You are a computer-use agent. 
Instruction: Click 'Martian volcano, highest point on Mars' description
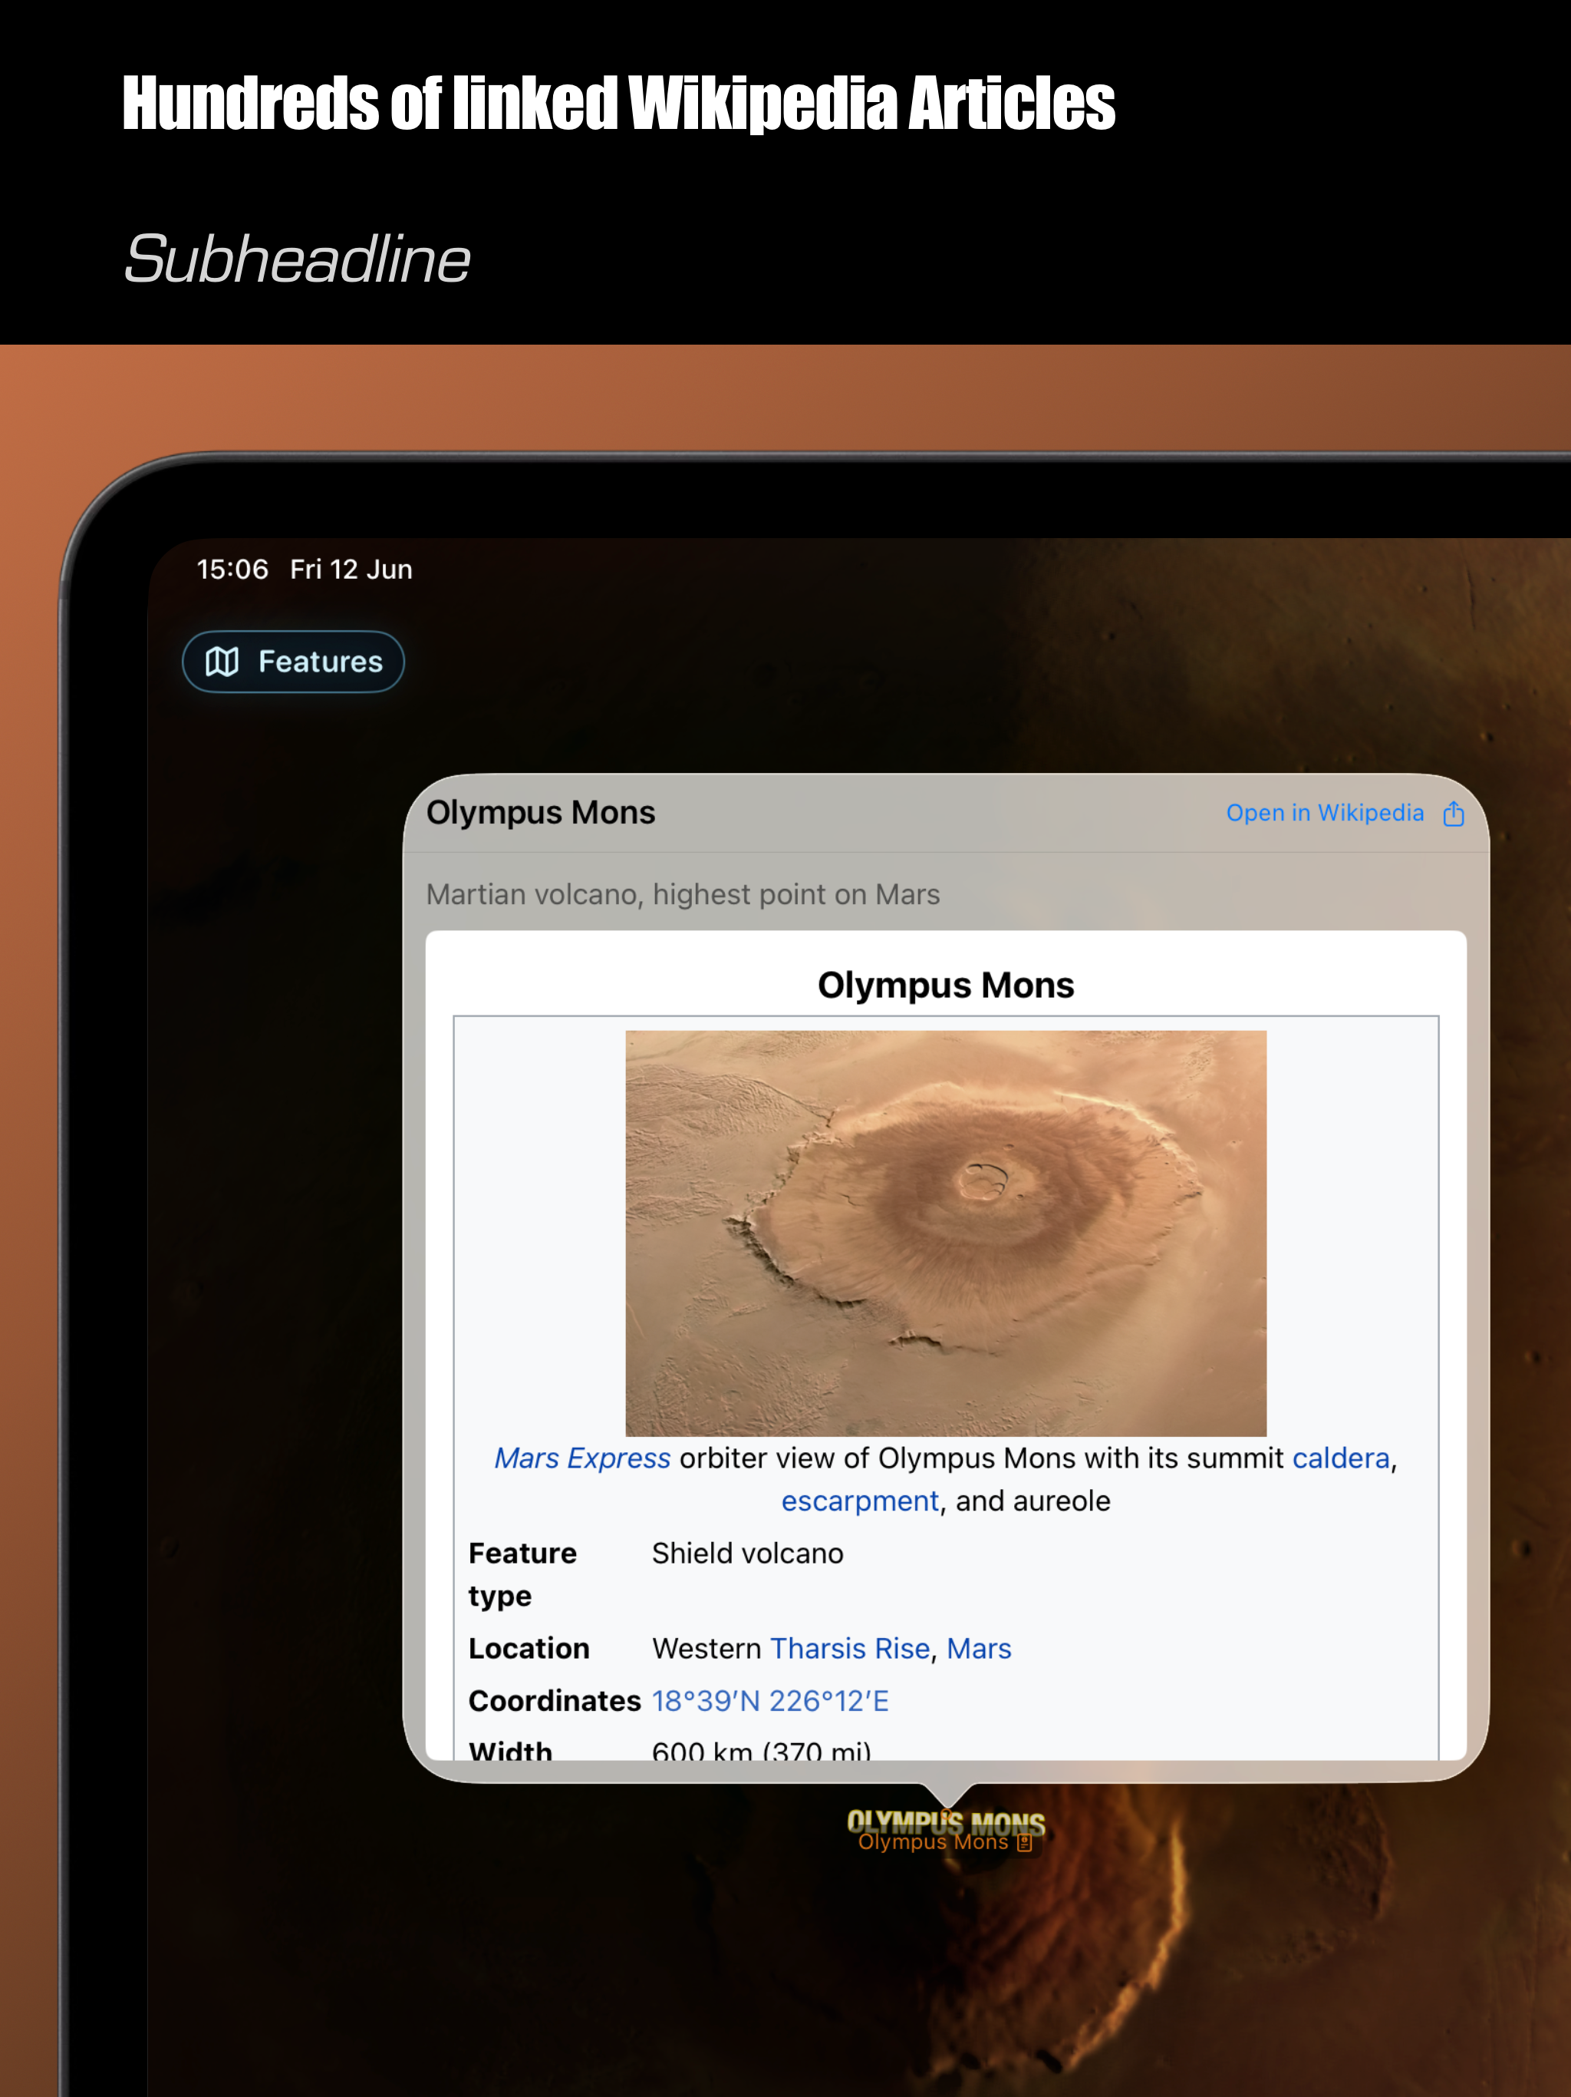pos(683,895)
